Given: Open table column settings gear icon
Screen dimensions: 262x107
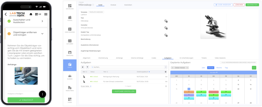Looking at the screenshot, I should [166, 72].
